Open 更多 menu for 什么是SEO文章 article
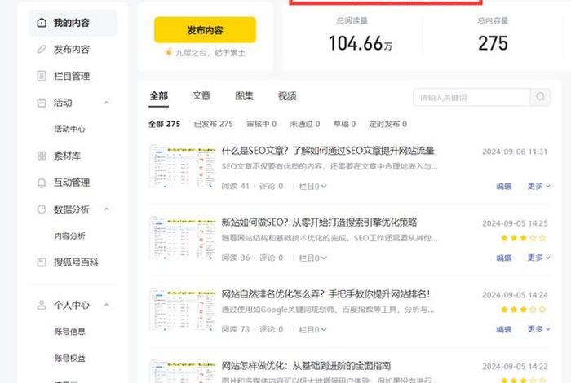The image size is (571, 383). pos(538,186)
